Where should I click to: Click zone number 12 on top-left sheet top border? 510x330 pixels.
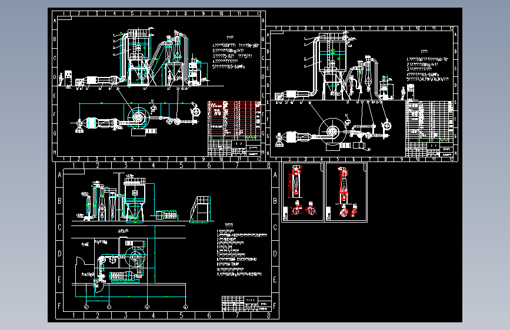[259, 14]
